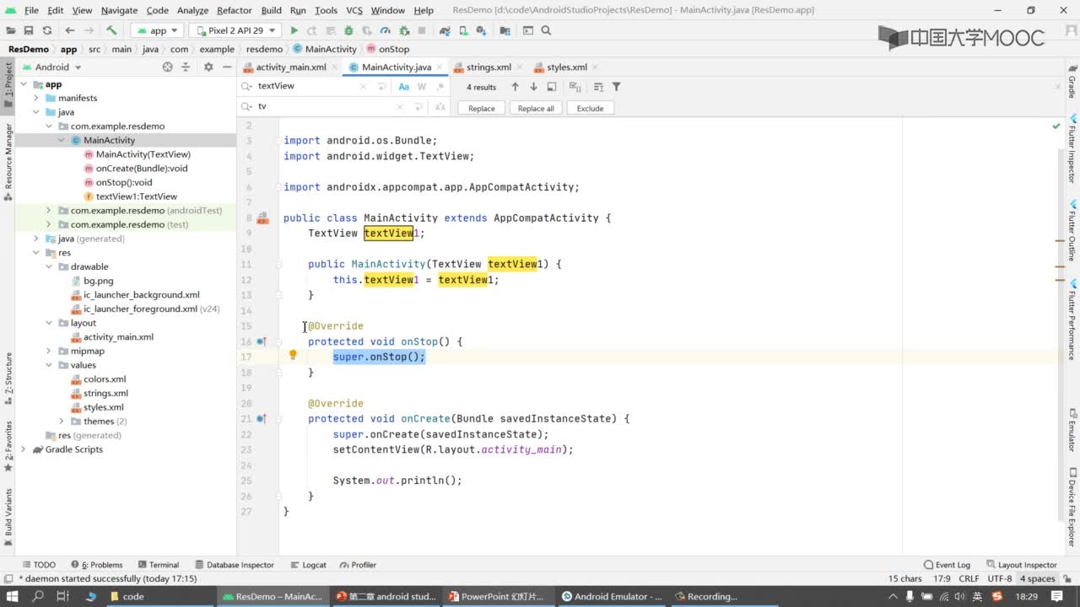Open PowerPoint from Windows taskbar
This screenshot has height=607, width=1080.
(498, 596)
